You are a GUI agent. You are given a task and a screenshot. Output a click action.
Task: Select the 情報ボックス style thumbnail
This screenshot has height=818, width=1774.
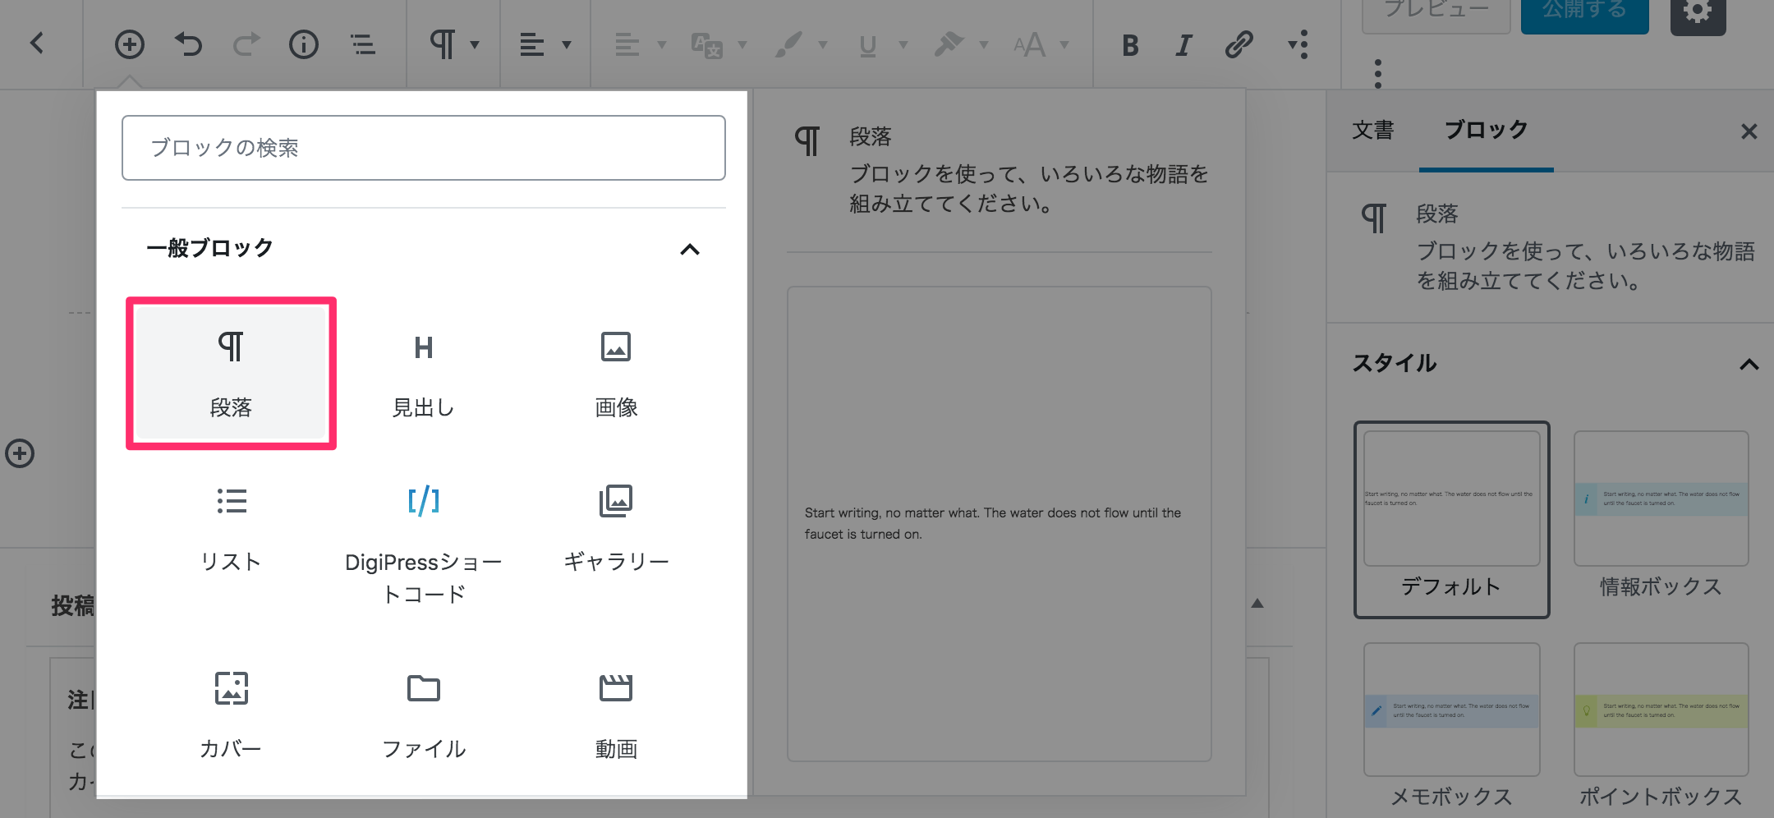coord(1661,516)
